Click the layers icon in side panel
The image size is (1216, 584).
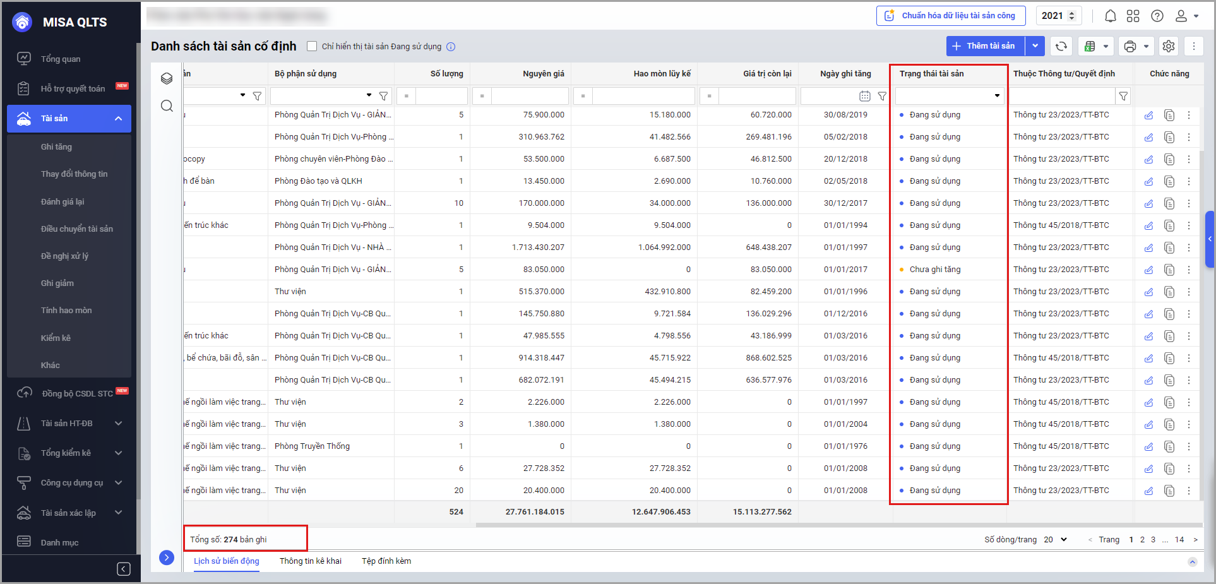point(167,78)
